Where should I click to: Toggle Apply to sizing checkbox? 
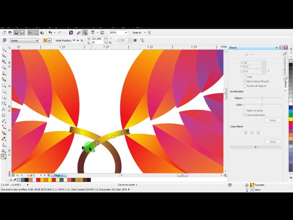244,110
